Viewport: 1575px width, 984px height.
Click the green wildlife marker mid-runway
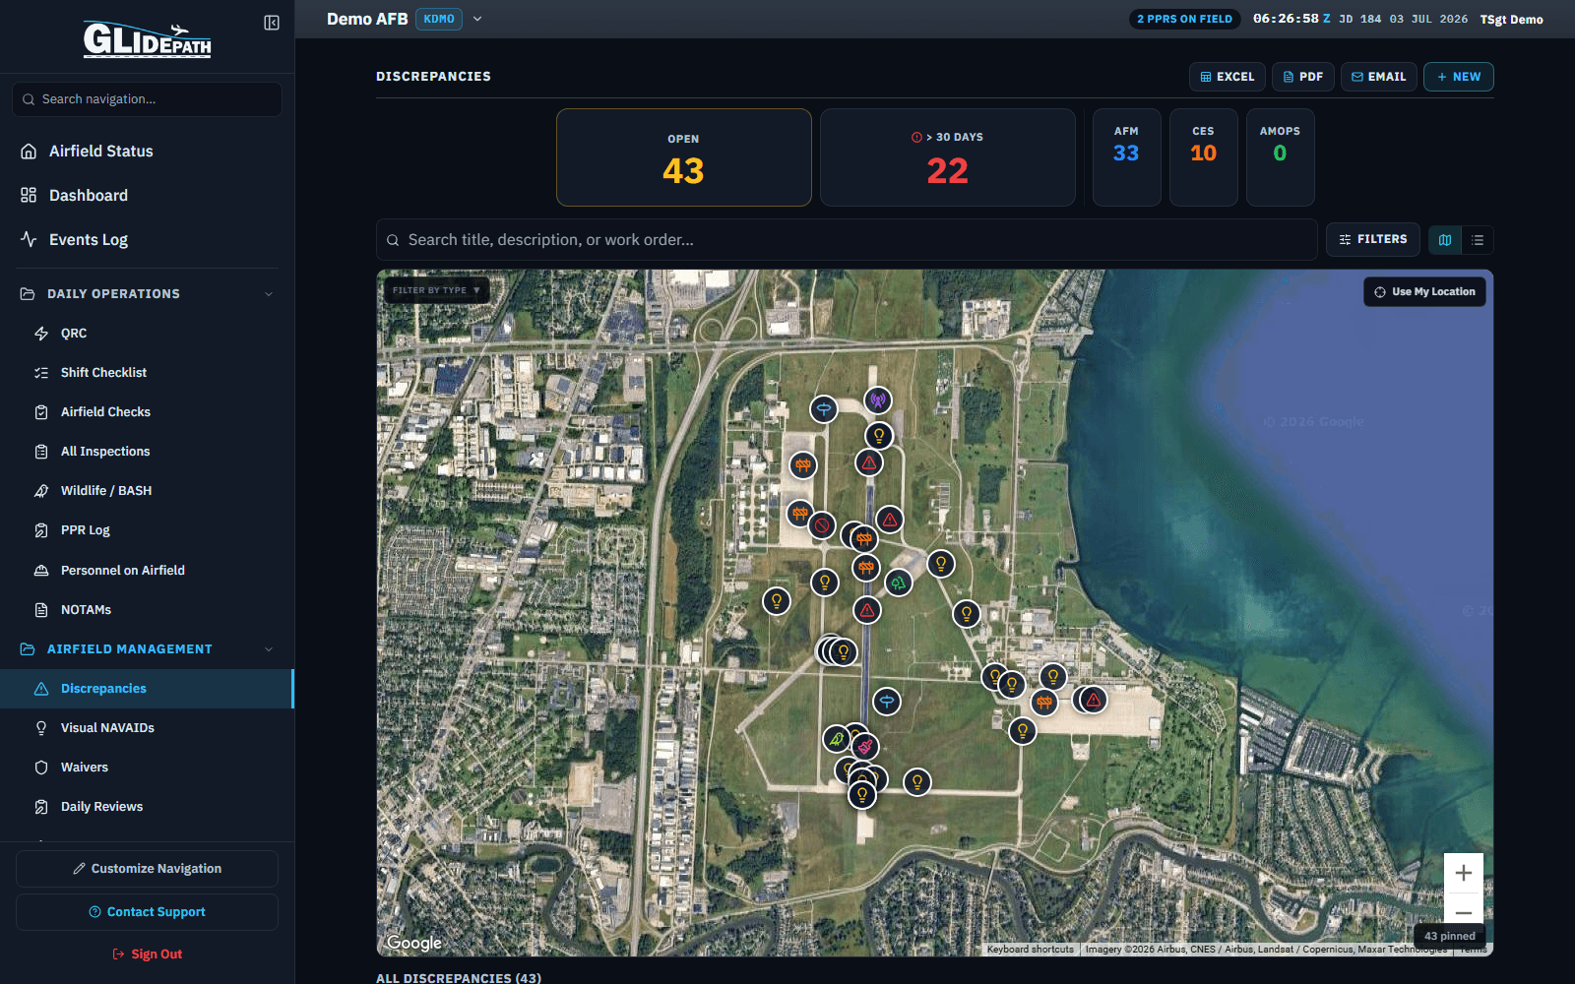pyautogui.click(x=898, y=584)
